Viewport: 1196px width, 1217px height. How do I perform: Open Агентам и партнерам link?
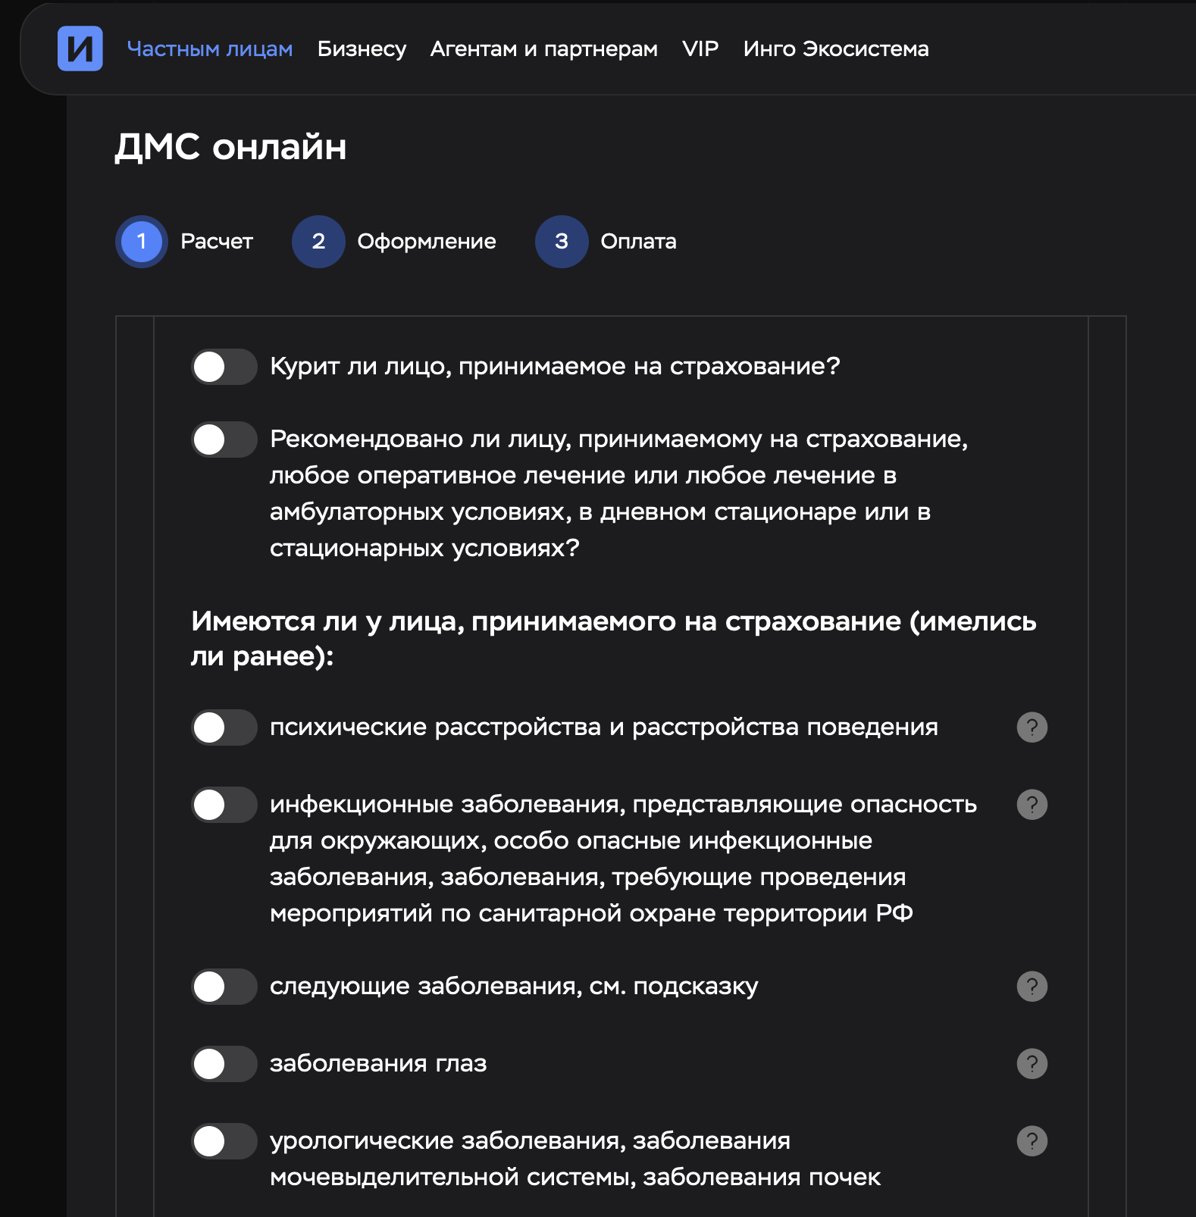tap(543, 49)
